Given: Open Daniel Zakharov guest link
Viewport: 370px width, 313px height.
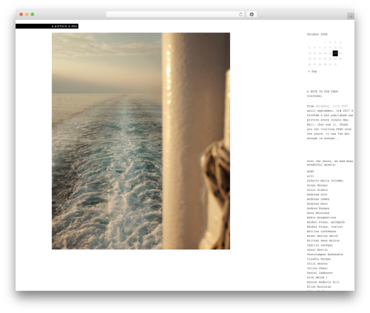Looking at the screenshot, I should 320,273.
